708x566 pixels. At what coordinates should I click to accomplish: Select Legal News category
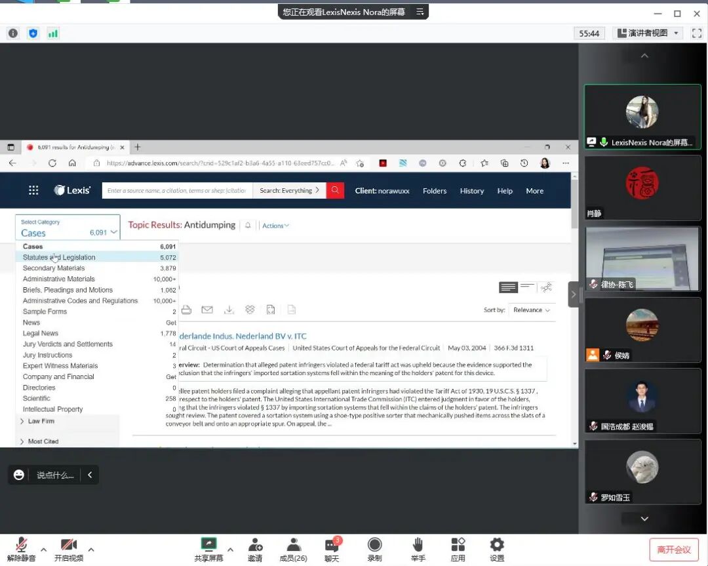[x=97, y=333]
